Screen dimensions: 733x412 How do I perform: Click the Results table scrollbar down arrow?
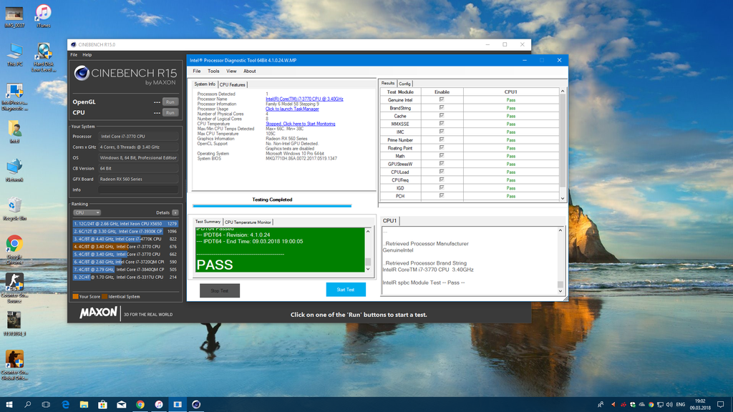[563, 198]
